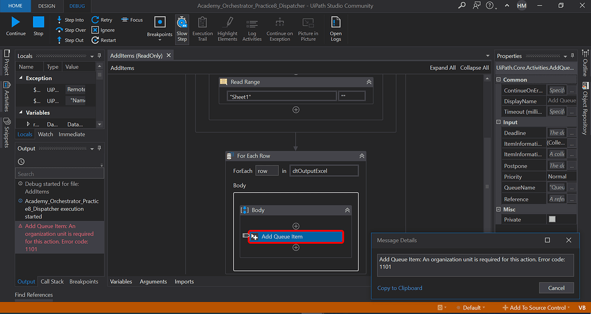This screenshot has width=591, height=314.
Task: Click the Log Activities icon
Action: [x=252, y=28]
